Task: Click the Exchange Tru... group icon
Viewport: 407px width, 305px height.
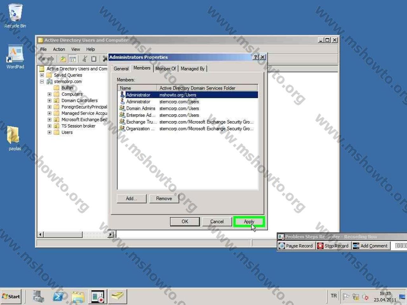Action: (122, 122)
